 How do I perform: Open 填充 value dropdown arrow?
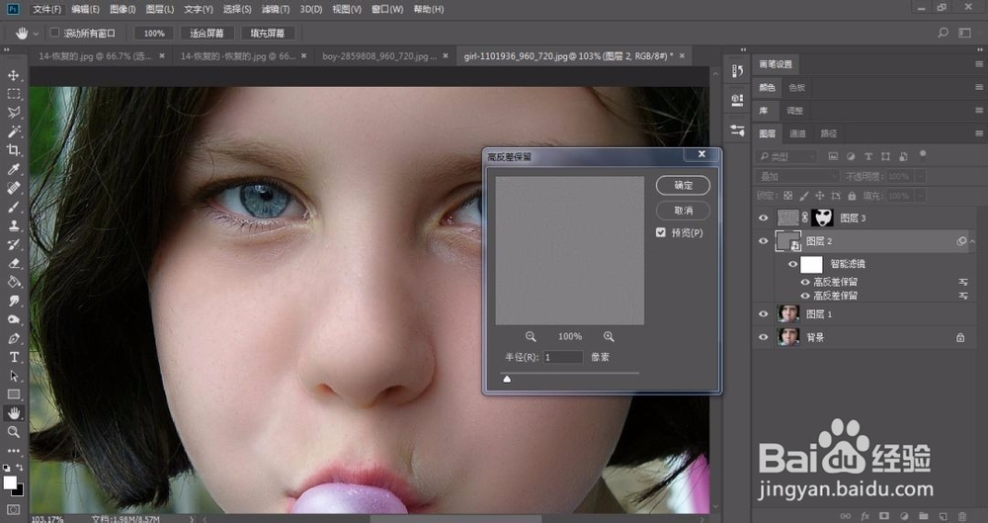(x=921, y=196)
